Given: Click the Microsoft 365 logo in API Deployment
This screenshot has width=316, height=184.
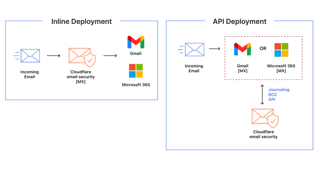Looking at the screenshot, I should (281, 50).
